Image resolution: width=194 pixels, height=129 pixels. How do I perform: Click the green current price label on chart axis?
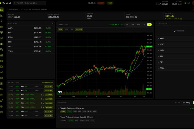point(149,46)
